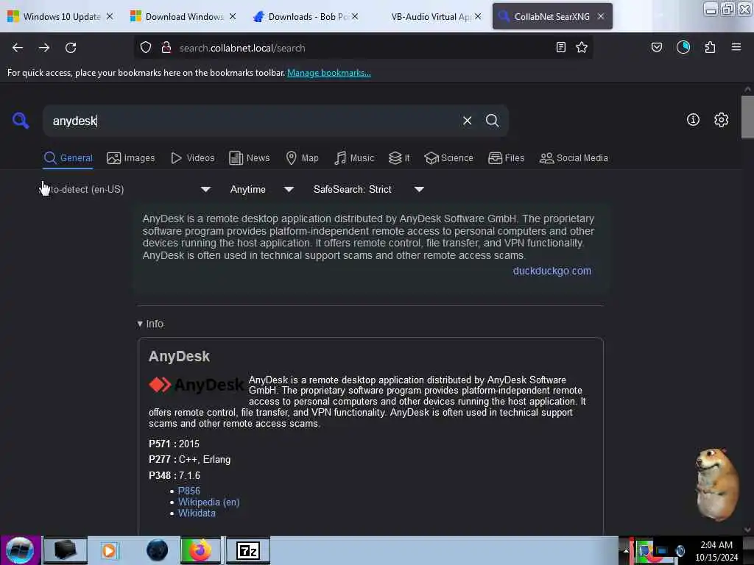Close the VB-Audio Virtual Apps tab
The height and width of the screenshot is (565, 754).
pos(477,16)
